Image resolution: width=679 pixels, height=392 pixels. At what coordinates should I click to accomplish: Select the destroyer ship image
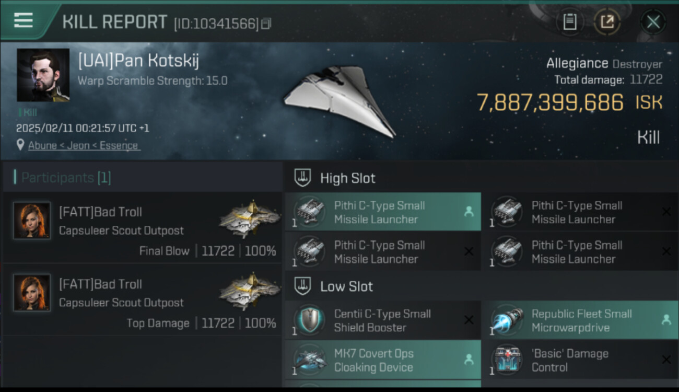coord(340,100)
